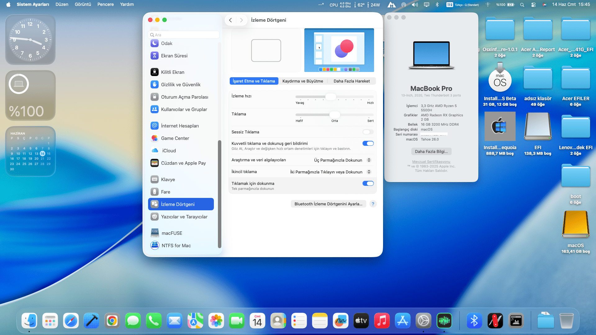
Task: Select Game Center in sidebar
Action: point(175,138)
